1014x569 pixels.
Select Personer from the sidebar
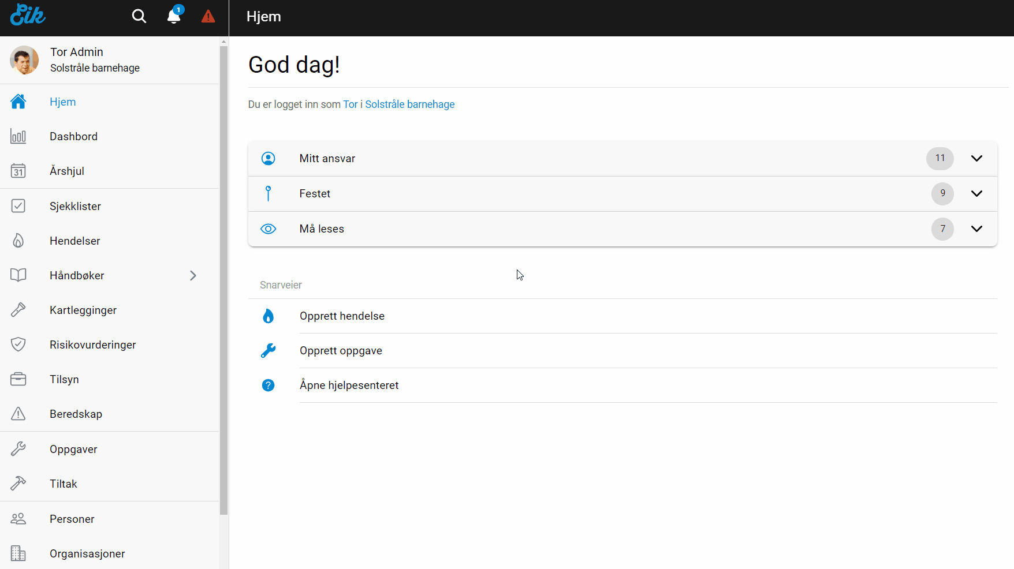click(x=72, y=519)
